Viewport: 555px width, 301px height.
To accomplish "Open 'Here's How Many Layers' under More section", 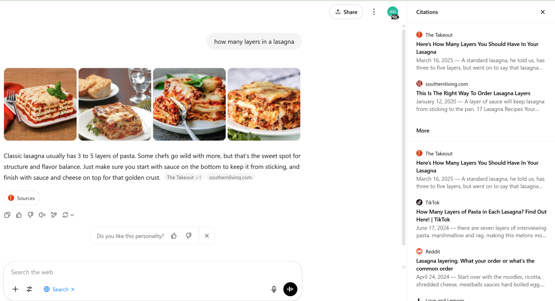I will tap(477, 167).
